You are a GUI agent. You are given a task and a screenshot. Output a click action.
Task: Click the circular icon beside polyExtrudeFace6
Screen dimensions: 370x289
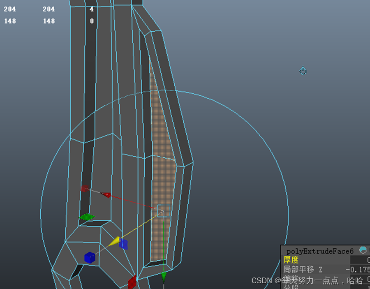point(363,250)
